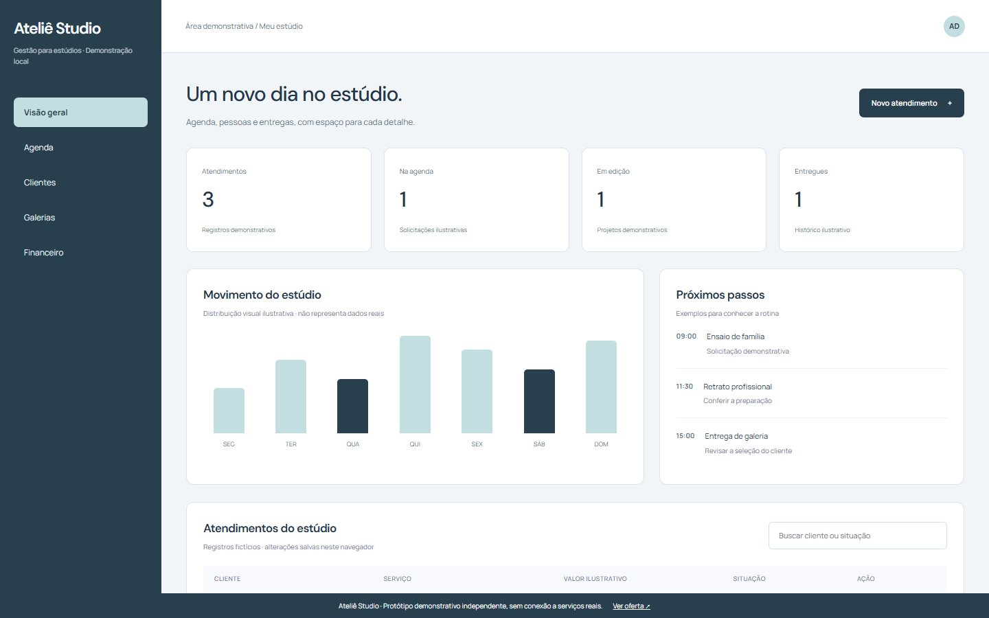Open the Agenda section
The width and height of the screenshot is (989, 618).
[x=80, y=147]
